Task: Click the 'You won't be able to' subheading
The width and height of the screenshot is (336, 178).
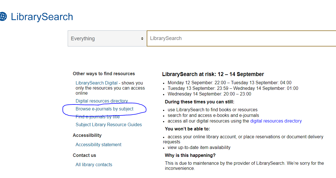Action: (187, 129)
